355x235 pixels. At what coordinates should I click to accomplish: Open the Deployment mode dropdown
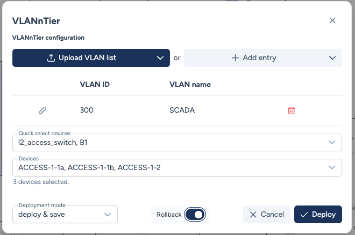tap(106, 215)
